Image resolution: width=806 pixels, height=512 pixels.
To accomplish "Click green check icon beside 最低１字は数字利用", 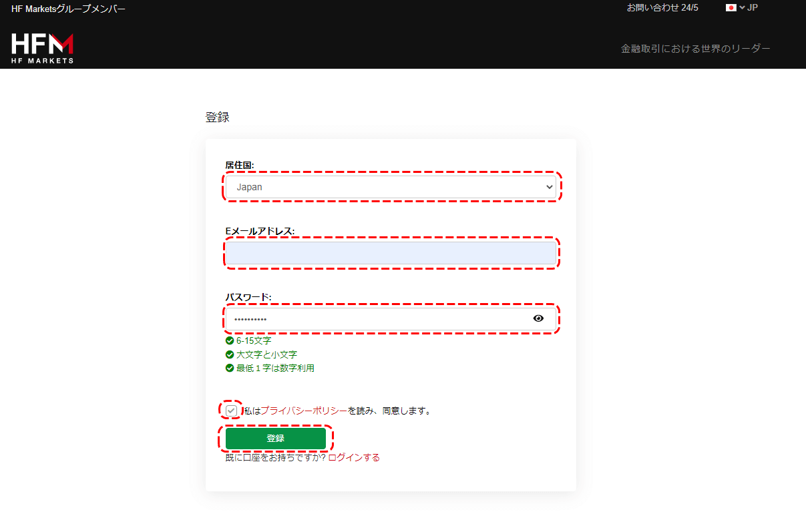I will [x=230, y=368].
